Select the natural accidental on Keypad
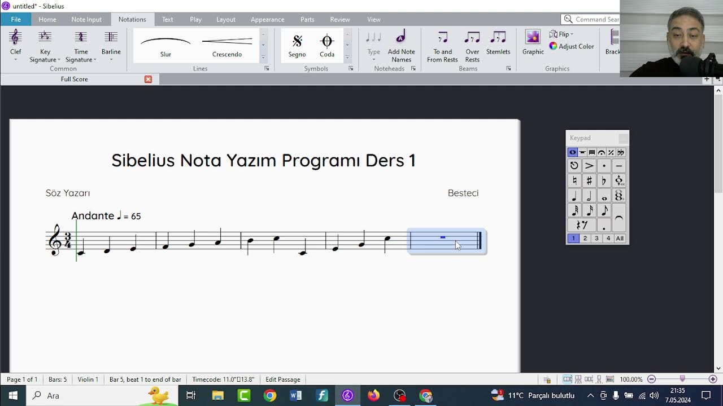The height and width of the screenshot is (406, 723). pyautogui.click(x=574, y=180)
